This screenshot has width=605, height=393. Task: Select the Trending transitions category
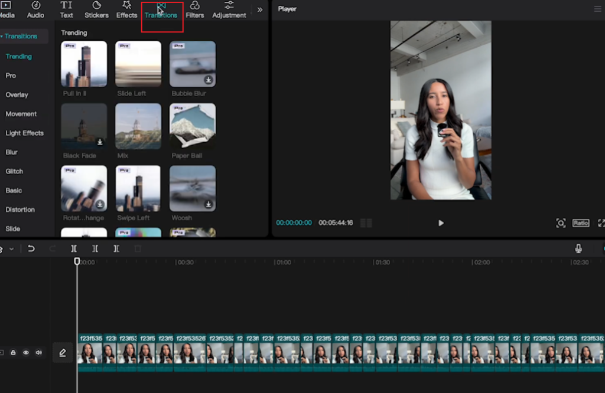click(18, 56)
